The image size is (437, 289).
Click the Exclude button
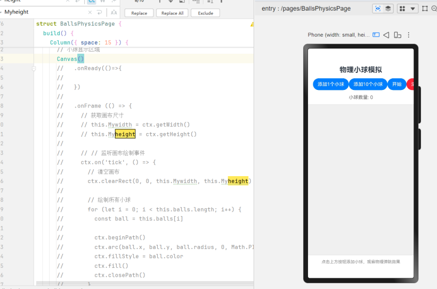(205, 13)
